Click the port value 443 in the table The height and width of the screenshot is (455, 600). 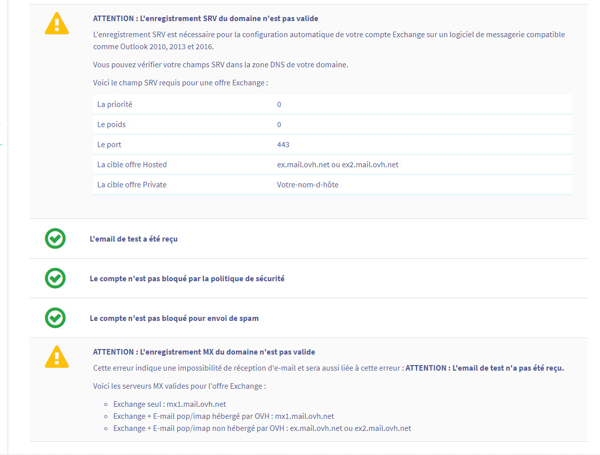[283, 145]
